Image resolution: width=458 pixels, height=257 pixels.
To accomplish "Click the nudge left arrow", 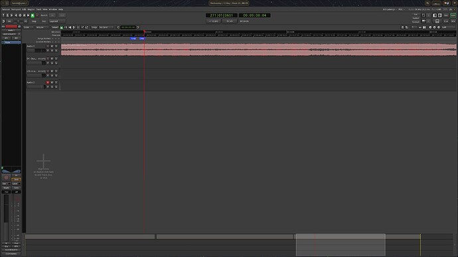I will [x=118, y=27].
